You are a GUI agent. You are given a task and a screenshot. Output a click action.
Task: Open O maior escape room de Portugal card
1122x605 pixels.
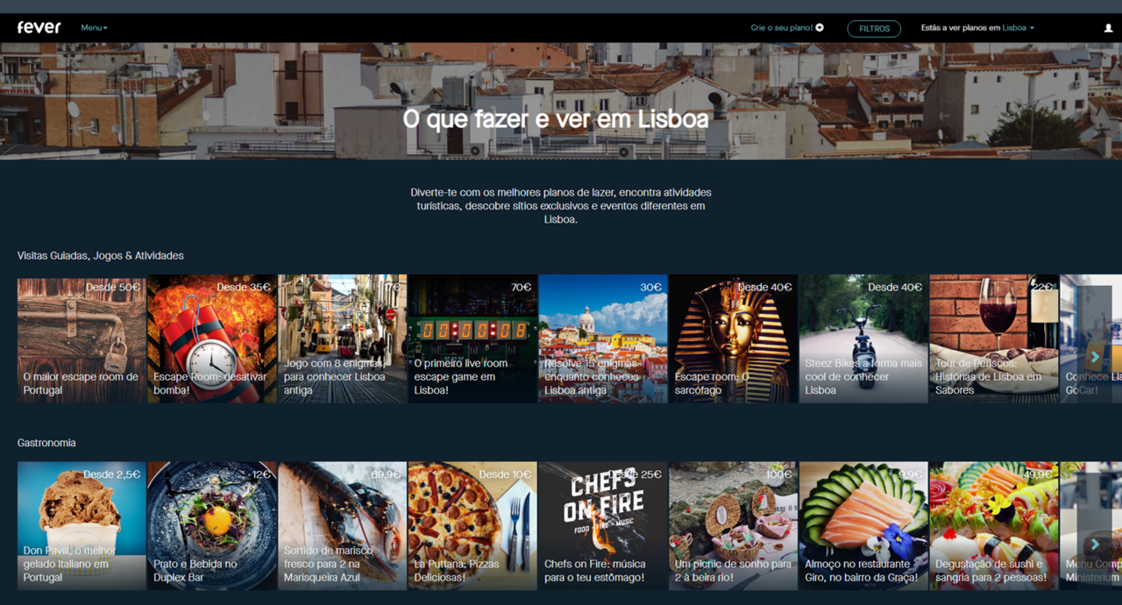point(82,339)
